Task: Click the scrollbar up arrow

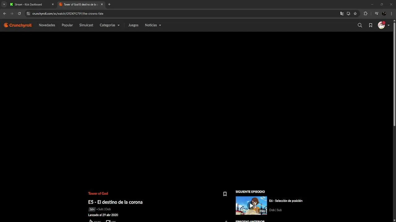Action: [394, 20]
